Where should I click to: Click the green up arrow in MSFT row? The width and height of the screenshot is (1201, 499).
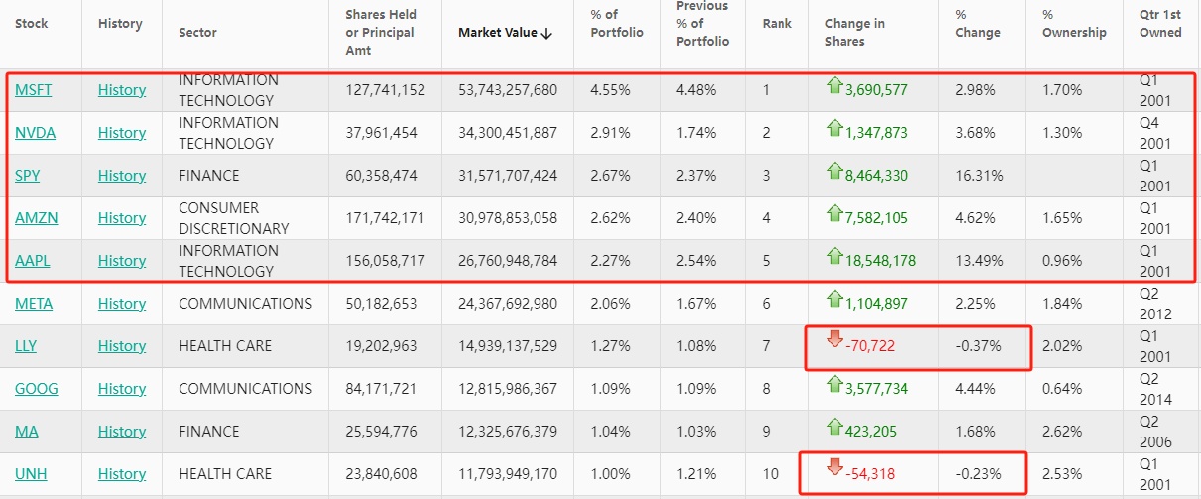coord(834,87)
